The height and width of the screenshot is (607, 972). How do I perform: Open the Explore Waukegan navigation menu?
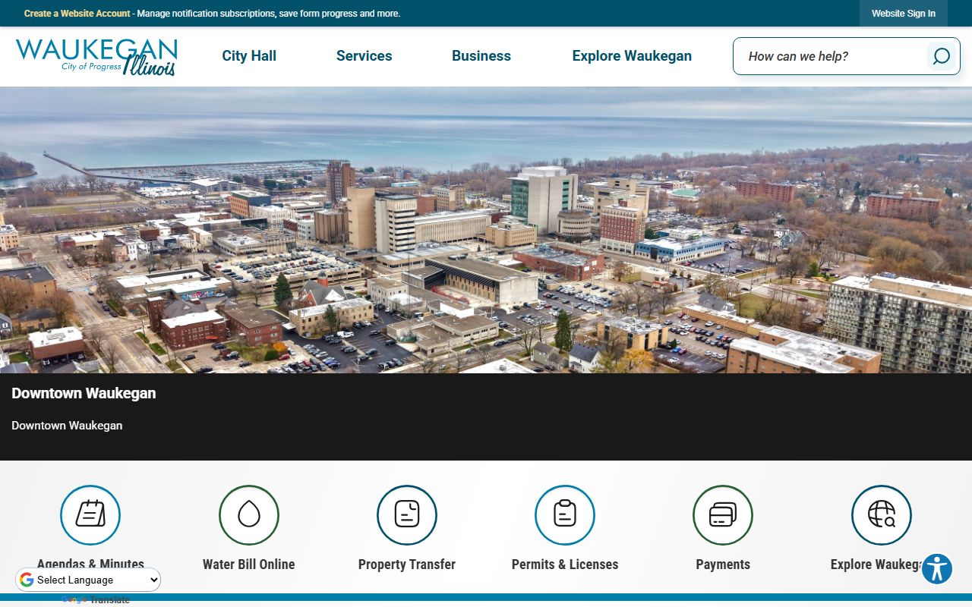[x=632, y=56]
